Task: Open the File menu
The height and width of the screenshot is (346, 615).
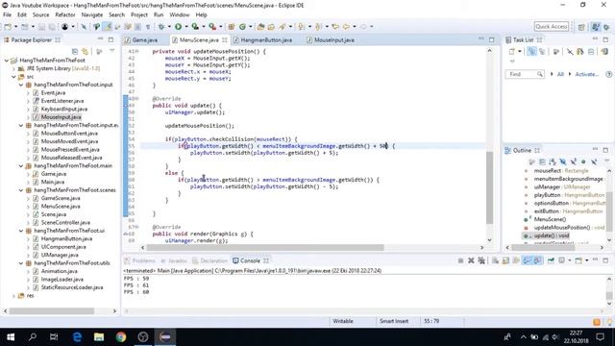Action: point(7,15)
